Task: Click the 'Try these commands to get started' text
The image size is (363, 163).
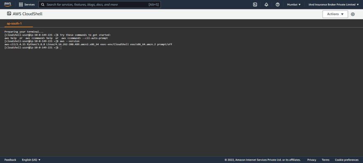Action: (x=85, y=35)
